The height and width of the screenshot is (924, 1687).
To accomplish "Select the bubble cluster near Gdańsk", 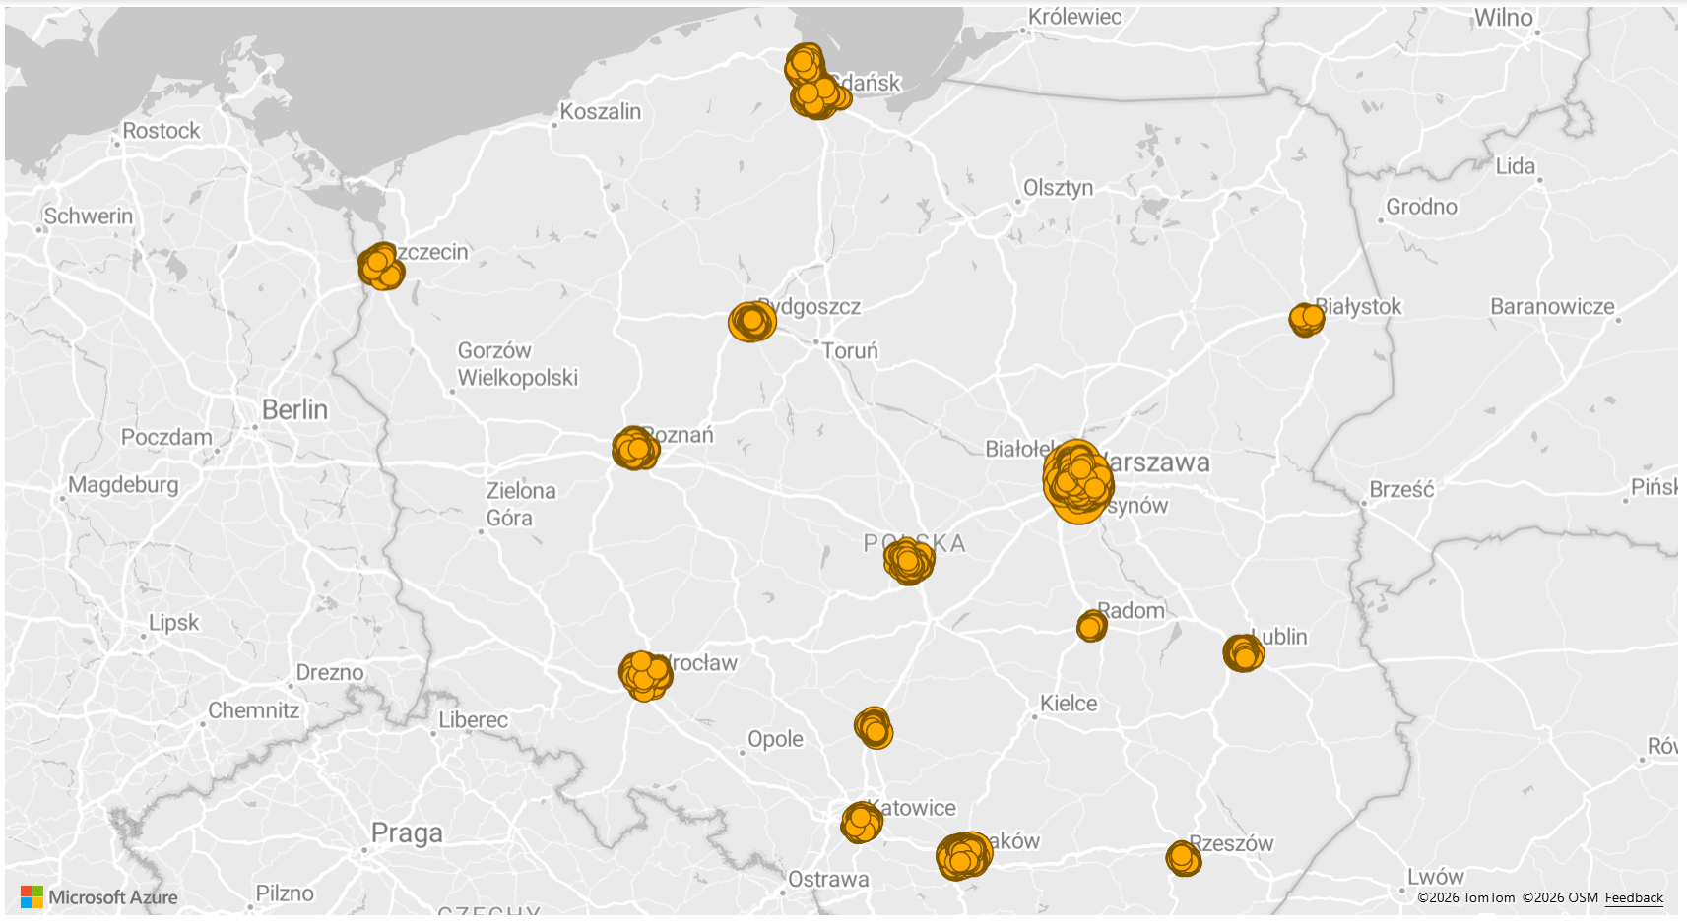I will (x=816, y=82).
